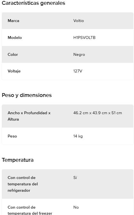Viewport: 134px width, 215px height.
Task: Select the Color row label
Action: (13, 55)
